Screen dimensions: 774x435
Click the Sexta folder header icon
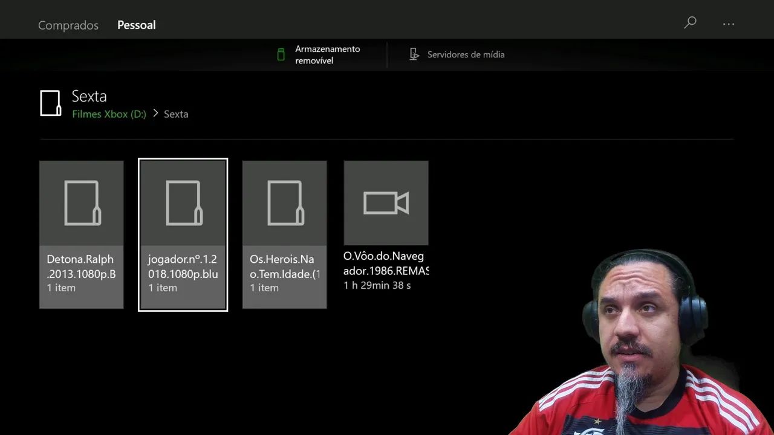click(51, 103)
